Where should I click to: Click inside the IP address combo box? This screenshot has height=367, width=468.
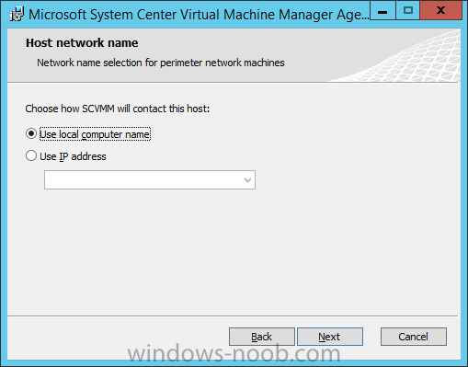pos(150,180)
